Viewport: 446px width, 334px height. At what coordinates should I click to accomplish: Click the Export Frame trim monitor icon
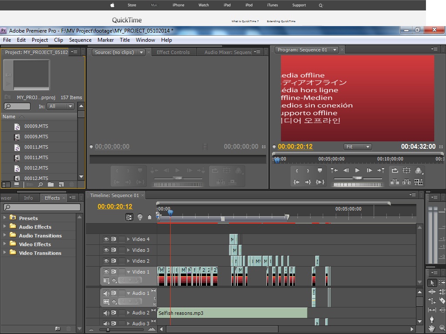point(419,182)
